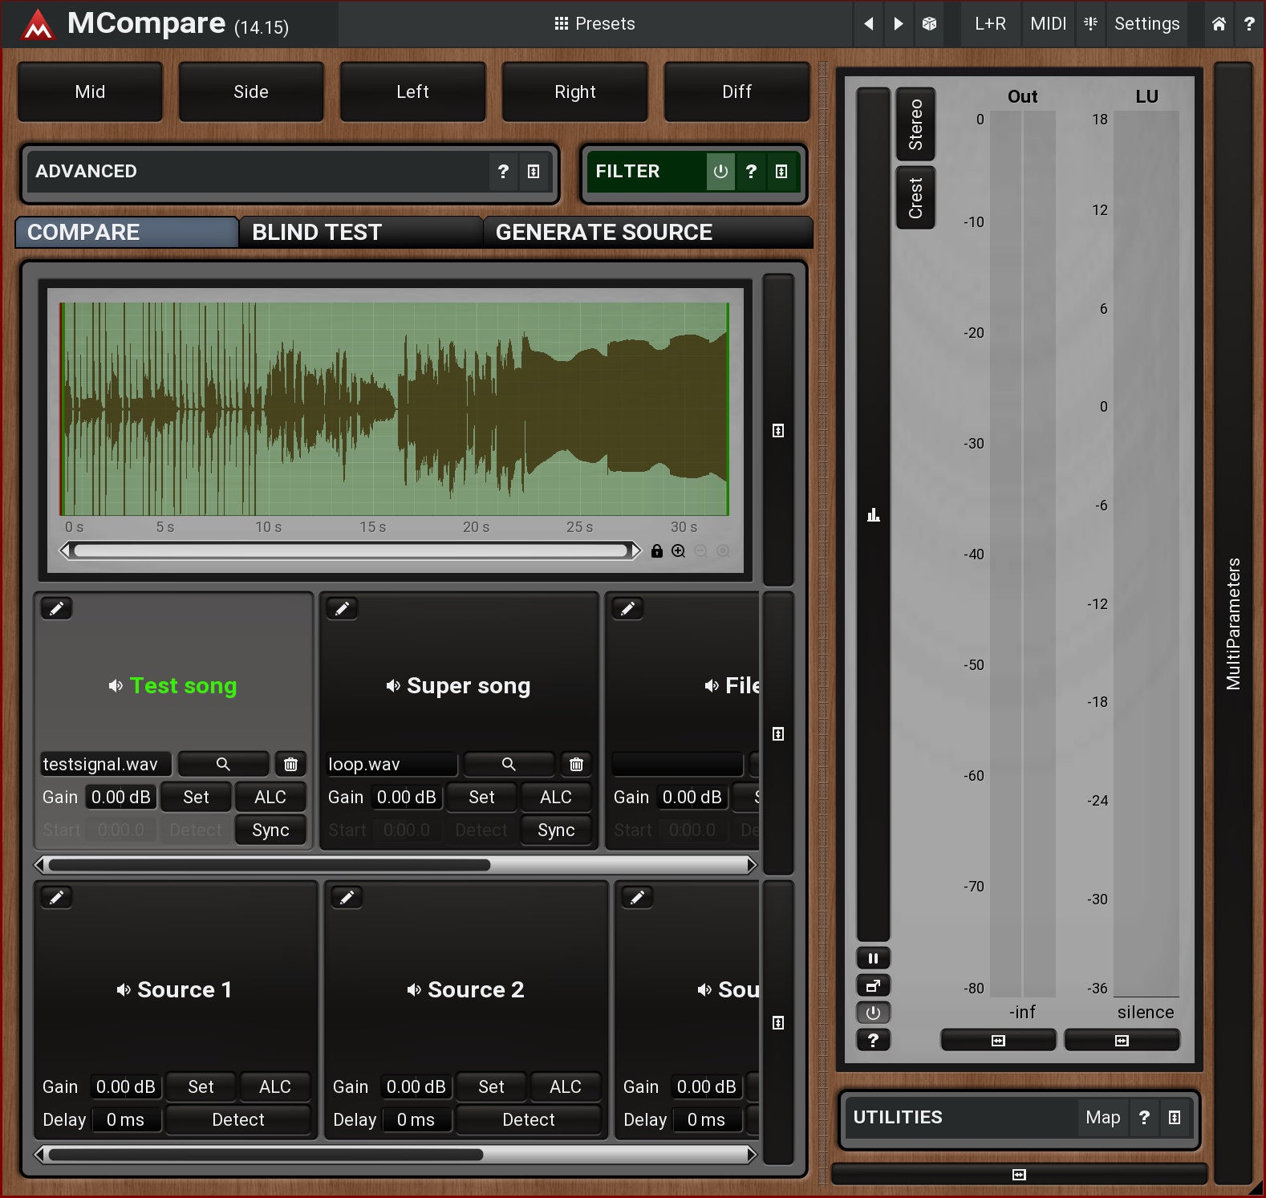Open the GENERATE SOURCE tab
This screenshot has height=1198, width=1266.
click(603, 233)
